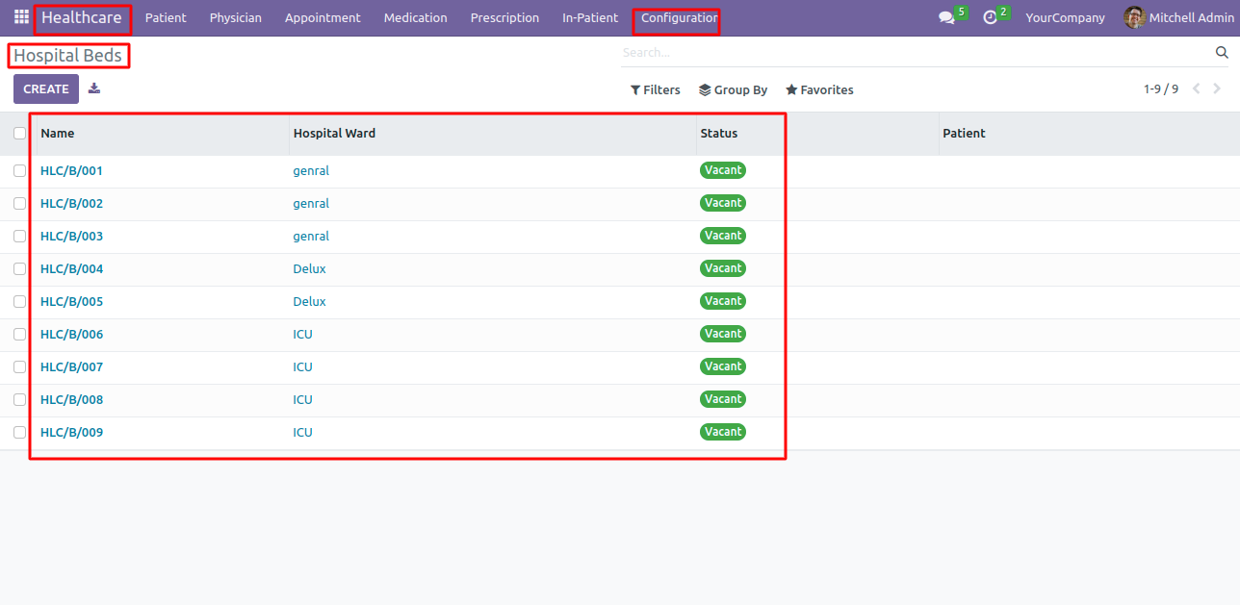This screenshot has width=1240, height=605.
Task: Open the Medication menu
Action: (415, 17)
